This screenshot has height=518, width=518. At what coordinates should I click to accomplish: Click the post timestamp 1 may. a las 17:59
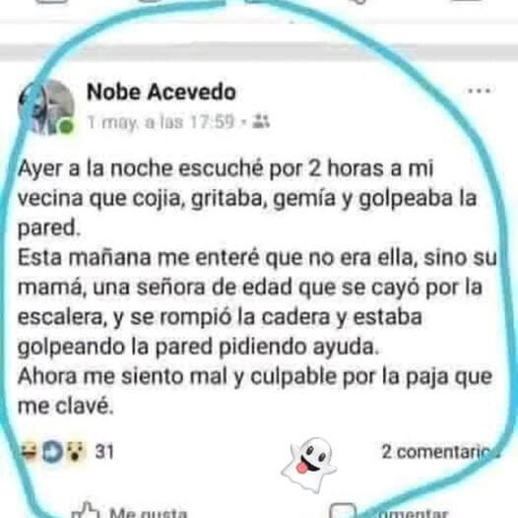pos(161,122)
